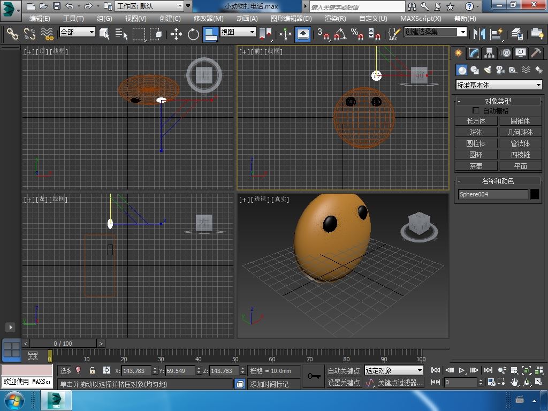Click the Select and Scale tool
Image resolution: width=548 pixels, height=411 pixels.
pos(210,34)
